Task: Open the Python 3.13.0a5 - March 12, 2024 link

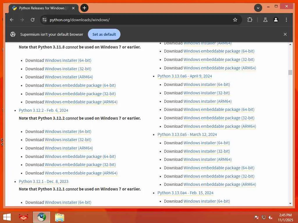Action: click(187, 134)
